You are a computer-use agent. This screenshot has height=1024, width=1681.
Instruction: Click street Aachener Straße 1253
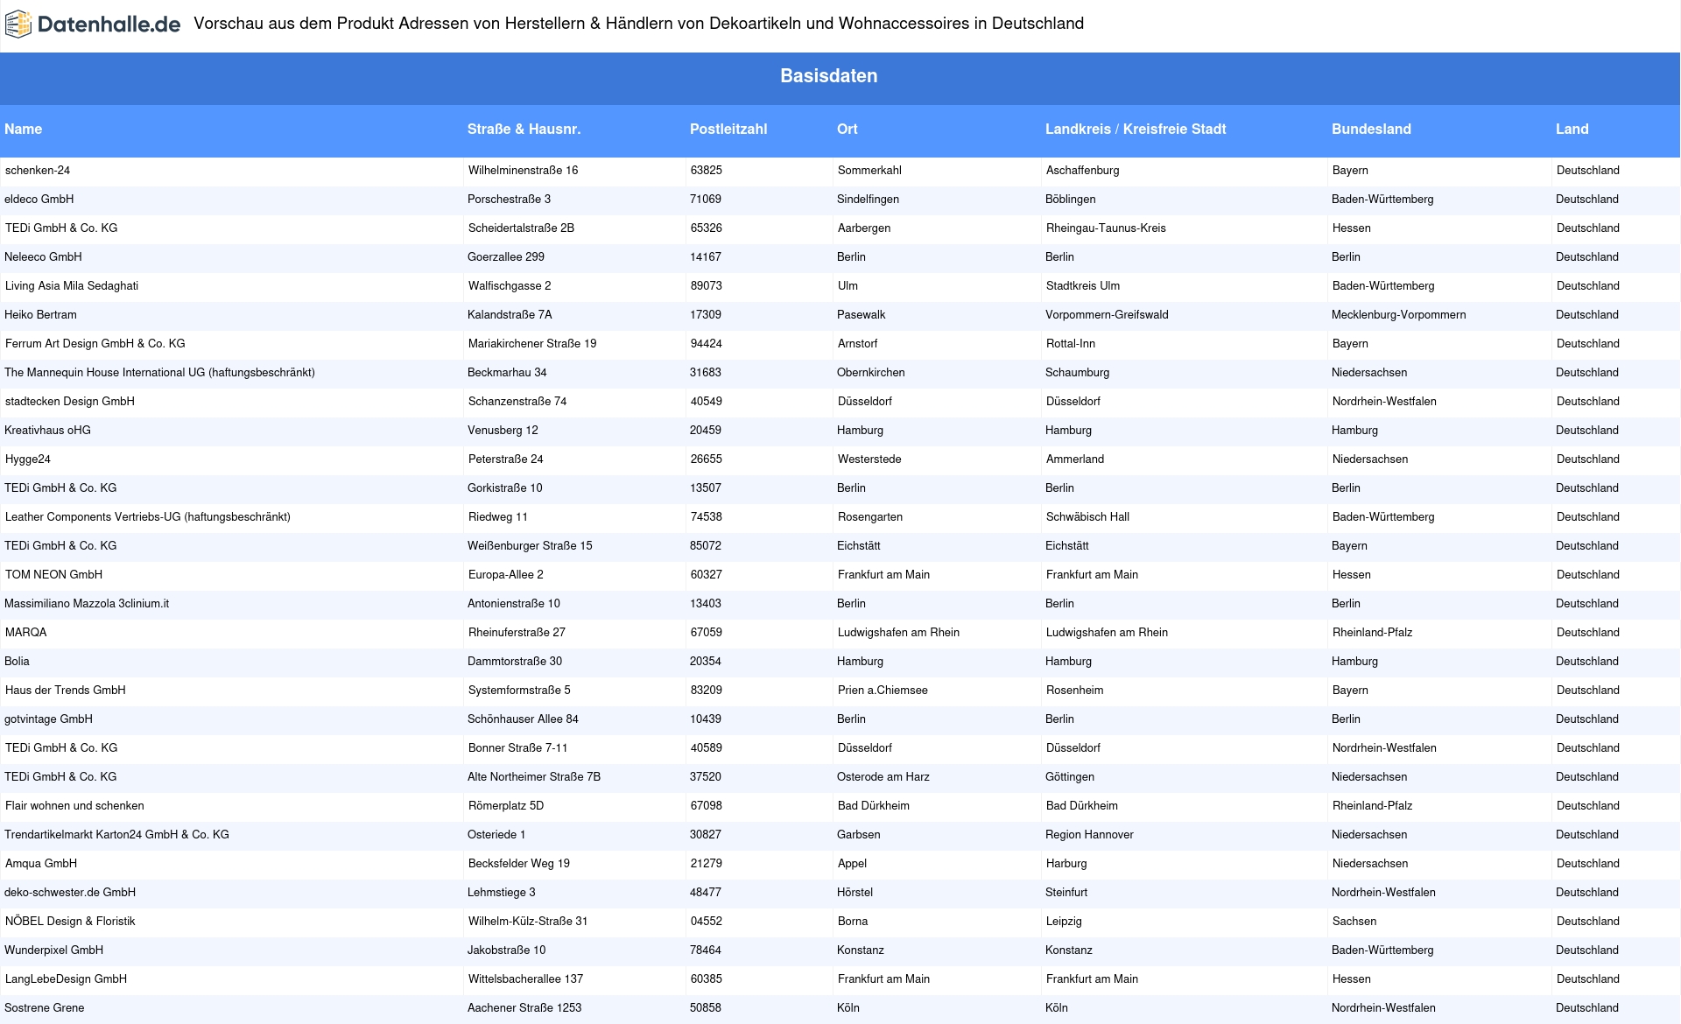[524, 1008]
